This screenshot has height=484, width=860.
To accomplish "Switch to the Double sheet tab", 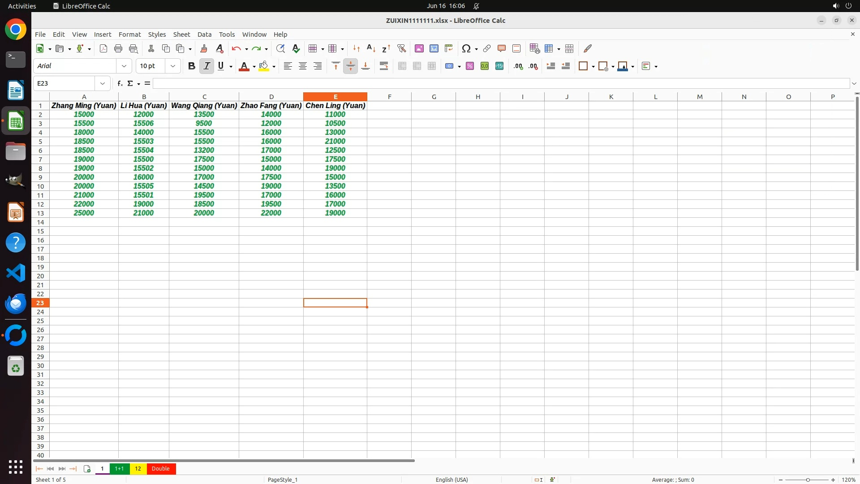I will (x=160, y=469).
